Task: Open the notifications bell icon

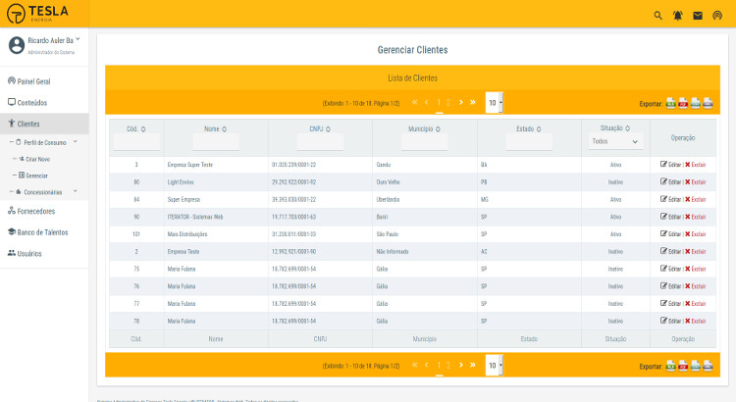Action: (678, 16)
